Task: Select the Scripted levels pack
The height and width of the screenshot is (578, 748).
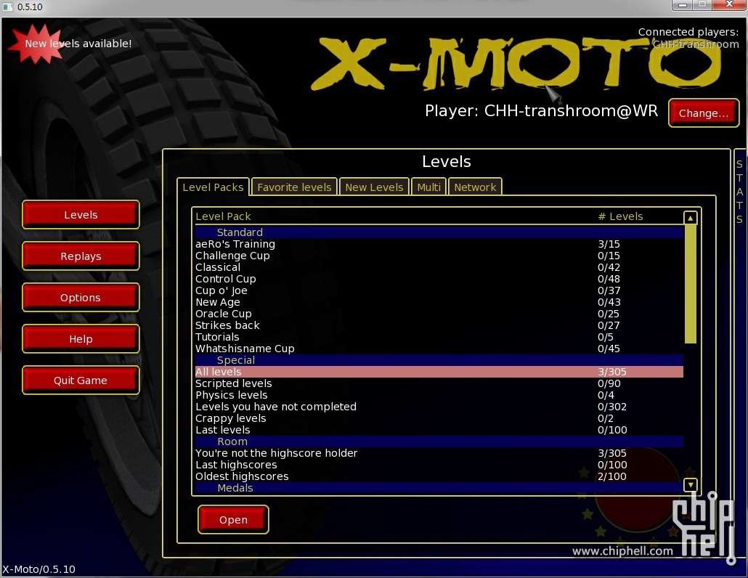Action: click(439, 383)
